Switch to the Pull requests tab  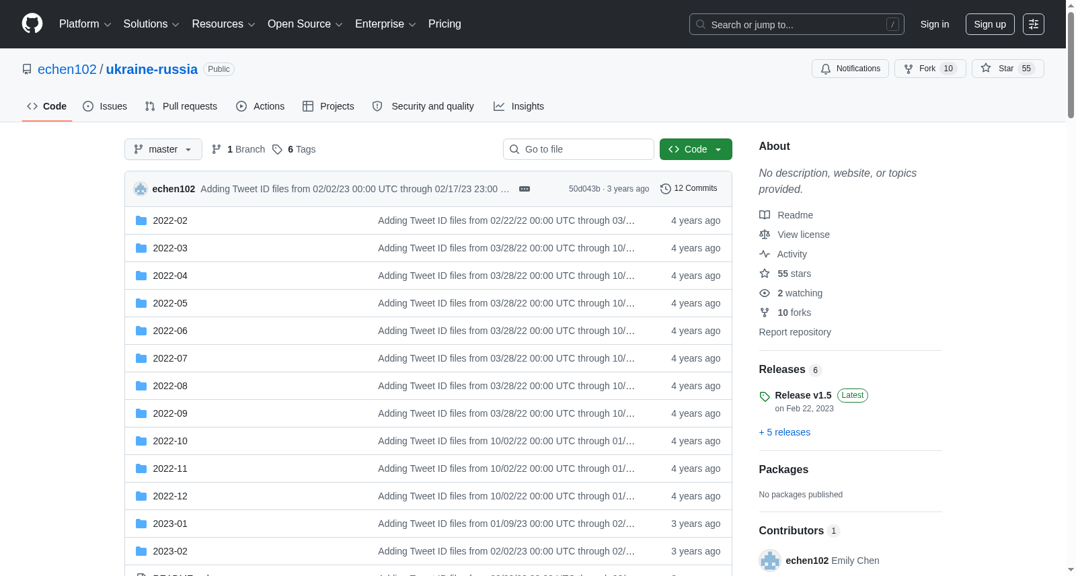(181, 106)
